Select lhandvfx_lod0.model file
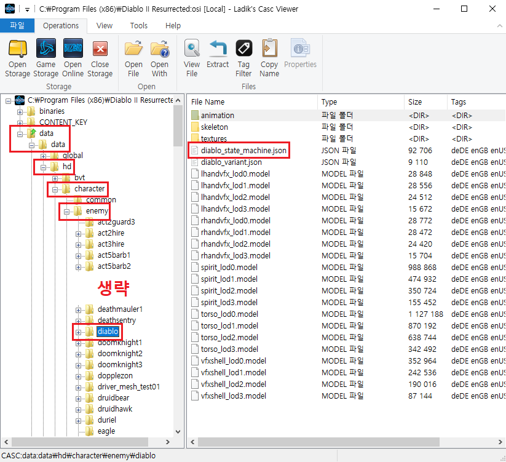Screen dimensions: 506x462 pyautogui.click(x=347, y=173)
